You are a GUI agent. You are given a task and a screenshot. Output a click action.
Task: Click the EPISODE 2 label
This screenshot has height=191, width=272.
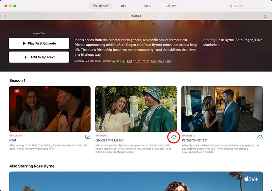102,136
